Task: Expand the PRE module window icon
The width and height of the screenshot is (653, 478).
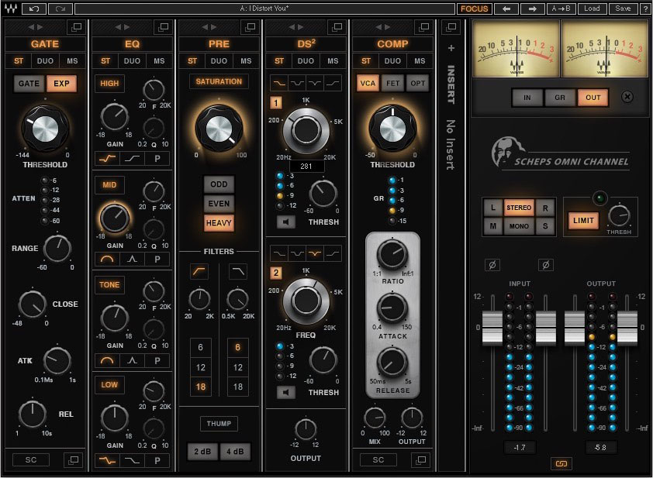Action: 250,27
